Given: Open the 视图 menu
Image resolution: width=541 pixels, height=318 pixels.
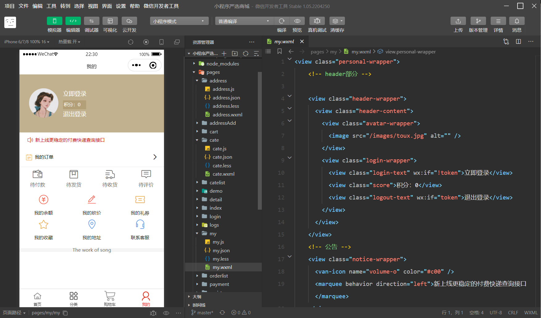Looking at the screenshot, I should (x=93, y=6).
